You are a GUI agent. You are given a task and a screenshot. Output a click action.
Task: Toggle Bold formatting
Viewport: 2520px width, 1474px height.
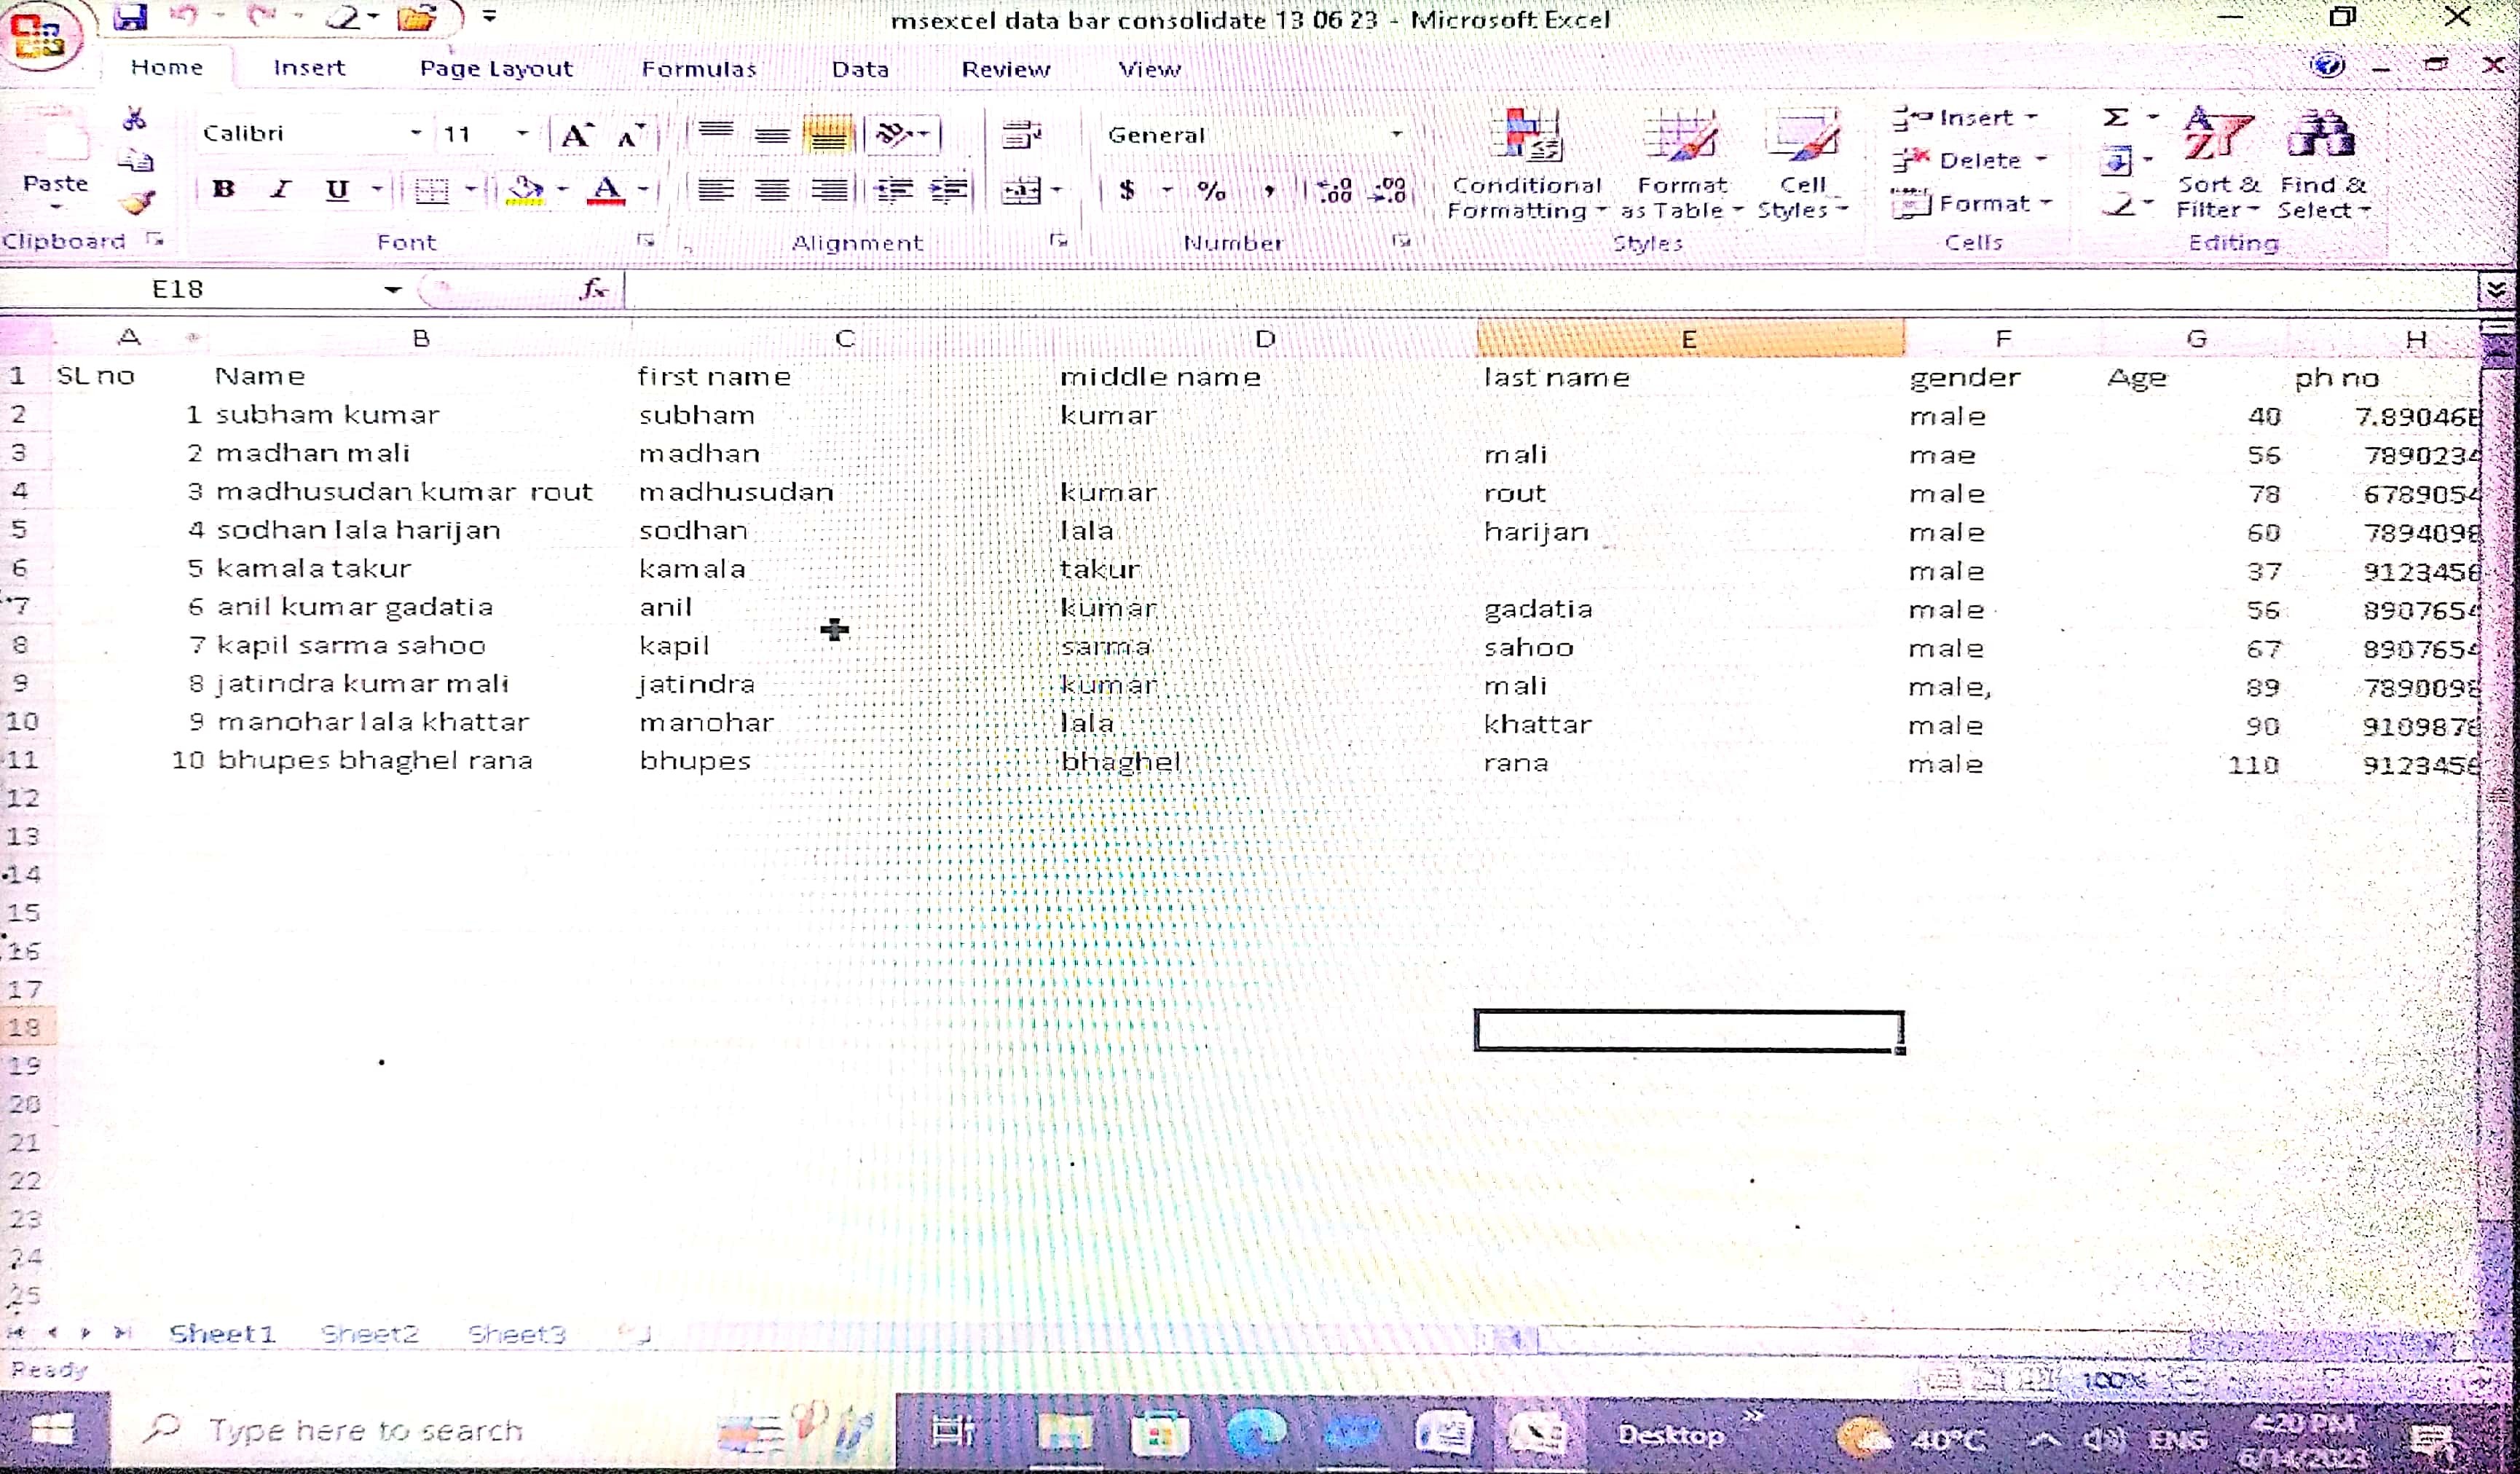coord(224,189)
